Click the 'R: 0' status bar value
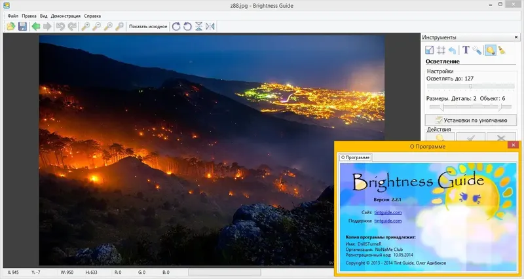This screenshot has width=524, height=279. [118, 272]
